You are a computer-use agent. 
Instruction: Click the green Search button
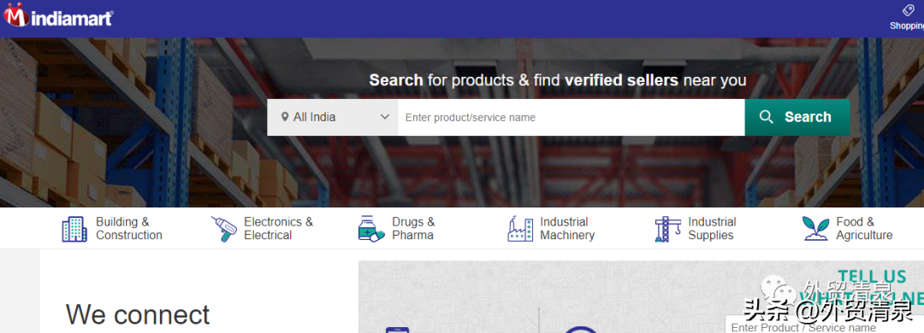pyautogui.click(x=797, y=117)
